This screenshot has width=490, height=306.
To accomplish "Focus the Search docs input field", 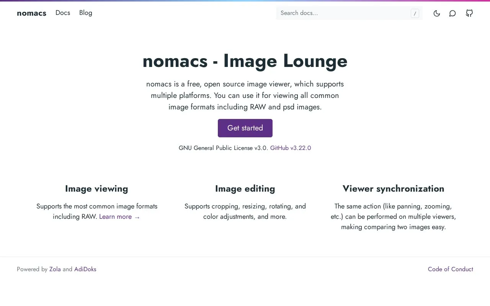I will click(349, 13).
